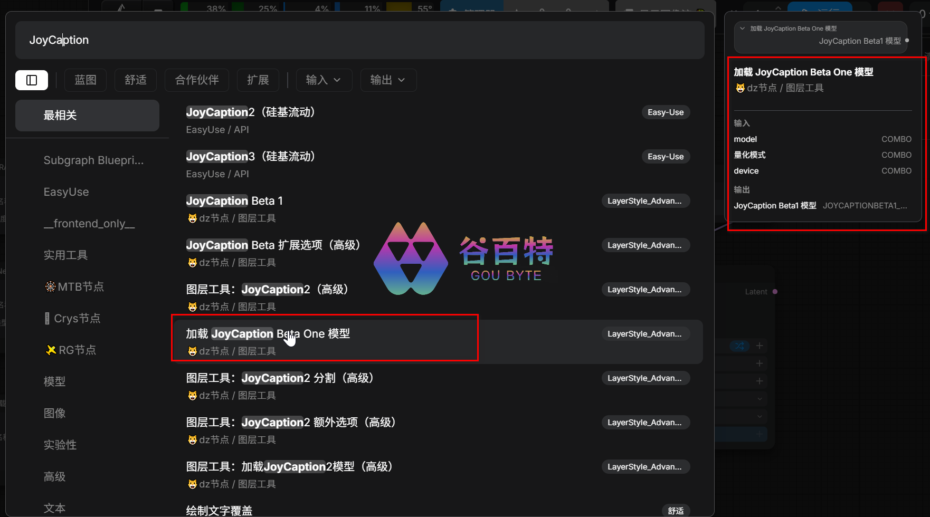
Task: Open the 实用工具 category
Action: pyautogui.click(x=65, y=255)
